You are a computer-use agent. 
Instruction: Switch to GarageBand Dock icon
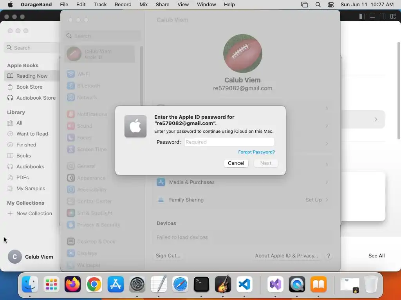(223, 284)
